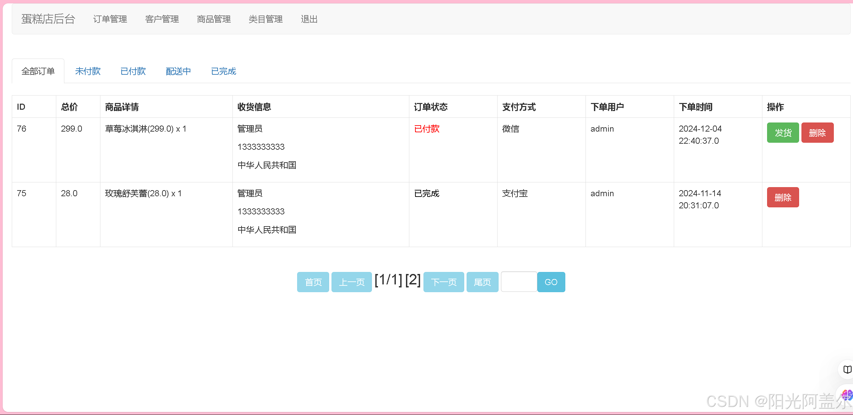853x415 pixels.
Task: Click order time 2024-12-04 22:40:37.0
Action: pyautogui.click(x=700, y=135)
